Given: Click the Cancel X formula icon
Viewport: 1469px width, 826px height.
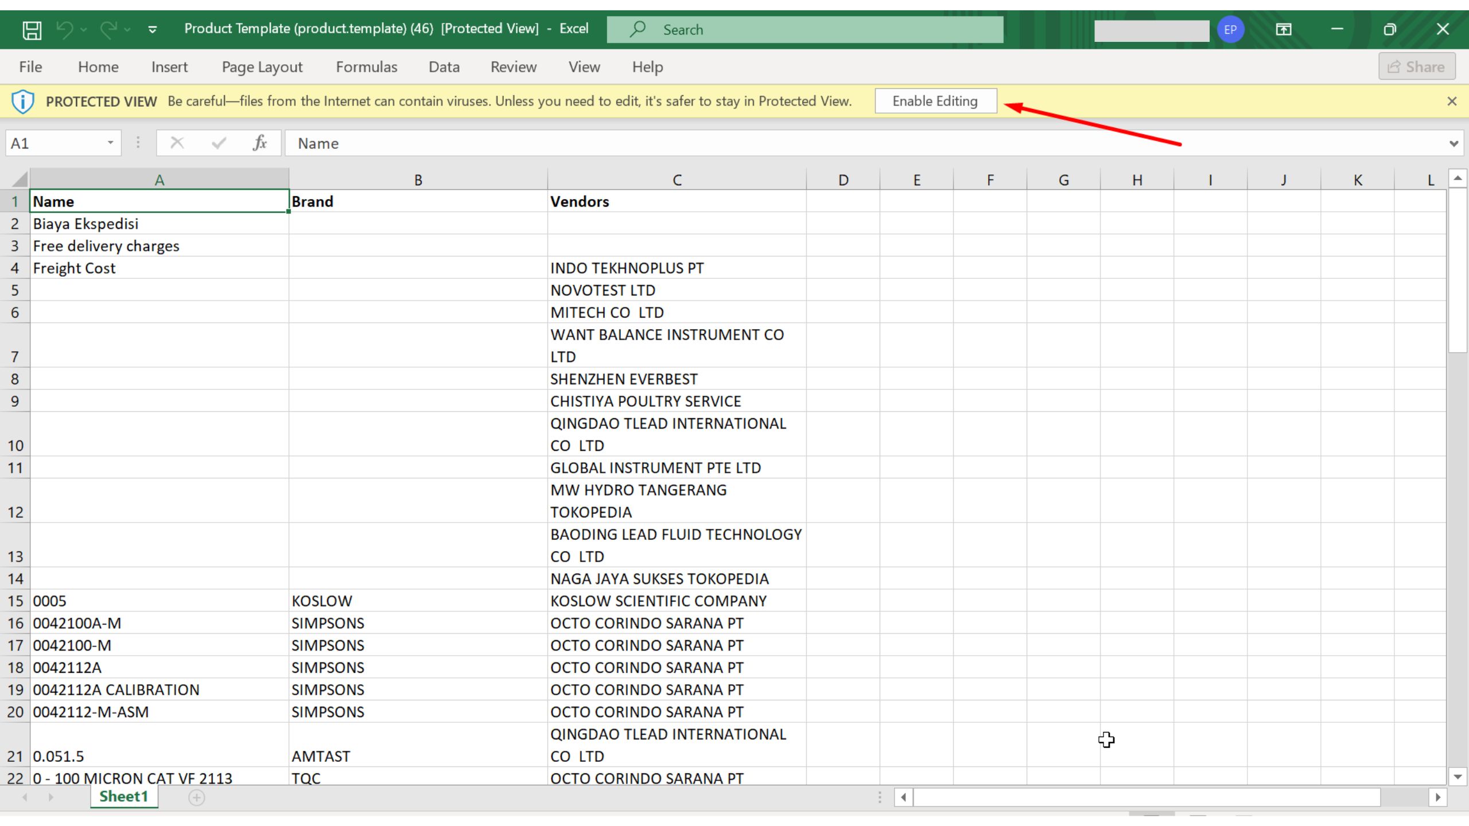Looking at the screenshot, I should [x=177, y=143].
